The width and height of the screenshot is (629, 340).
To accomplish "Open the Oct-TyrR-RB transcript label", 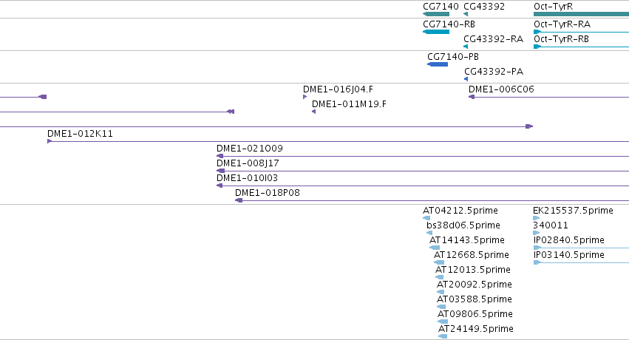I will (x=561, y=39).
